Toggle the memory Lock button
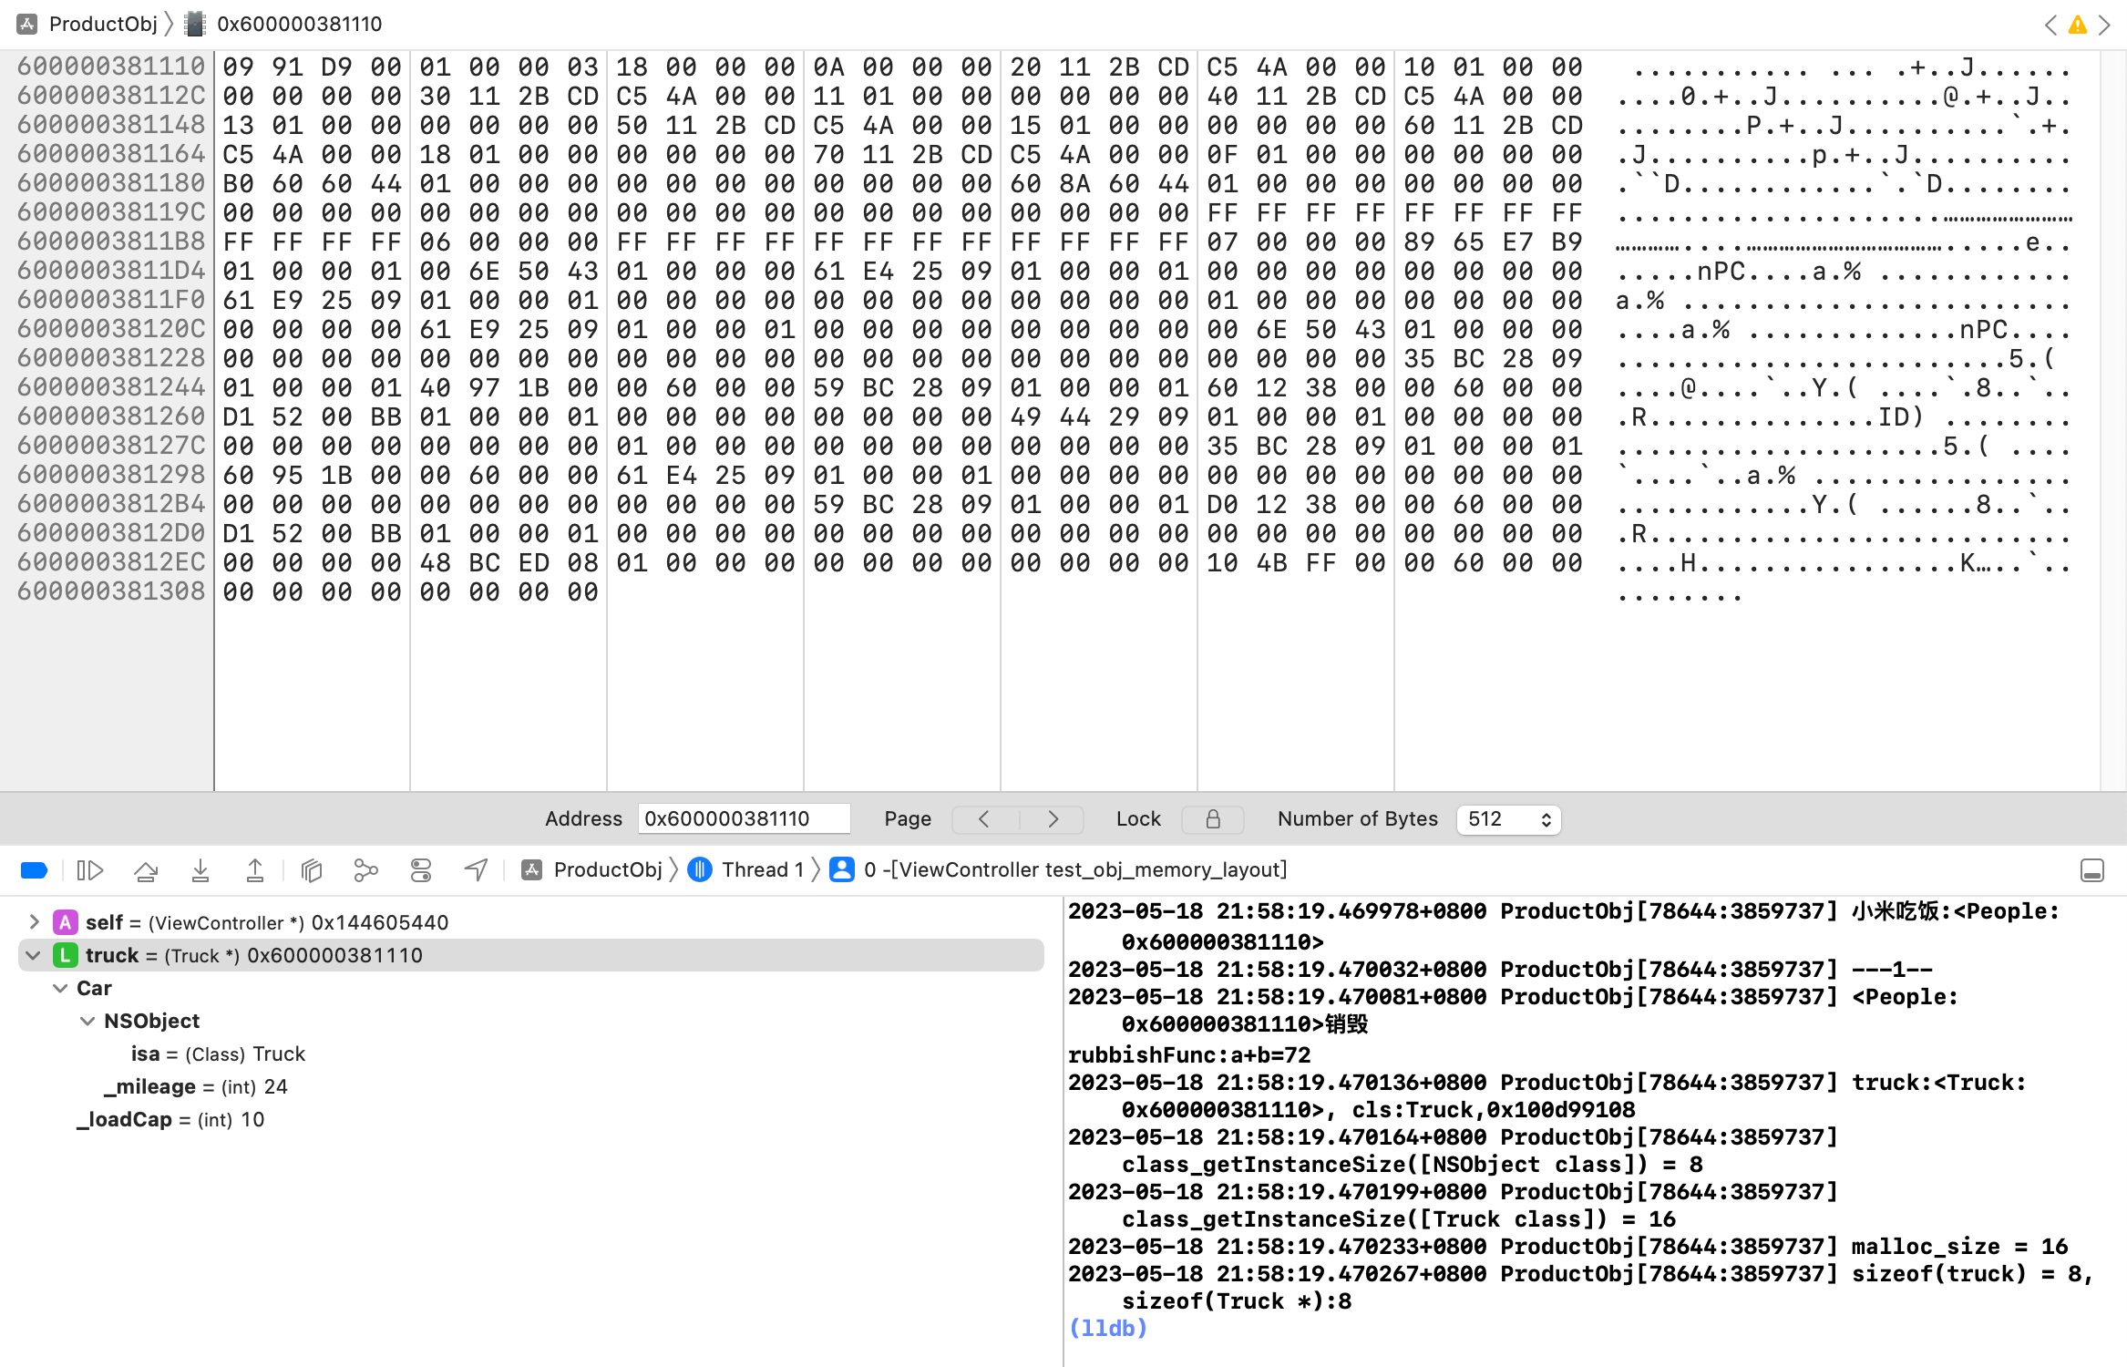 coord(1212,819)
